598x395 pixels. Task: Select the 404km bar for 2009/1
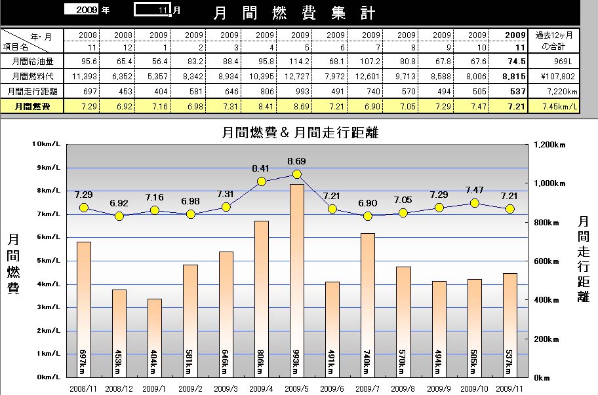click(x=155, y=334)
